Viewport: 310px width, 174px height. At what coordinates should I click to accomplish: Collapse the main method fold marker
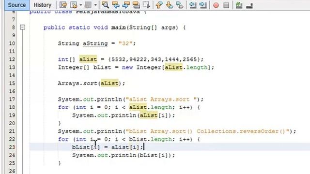tap(23, 27)
